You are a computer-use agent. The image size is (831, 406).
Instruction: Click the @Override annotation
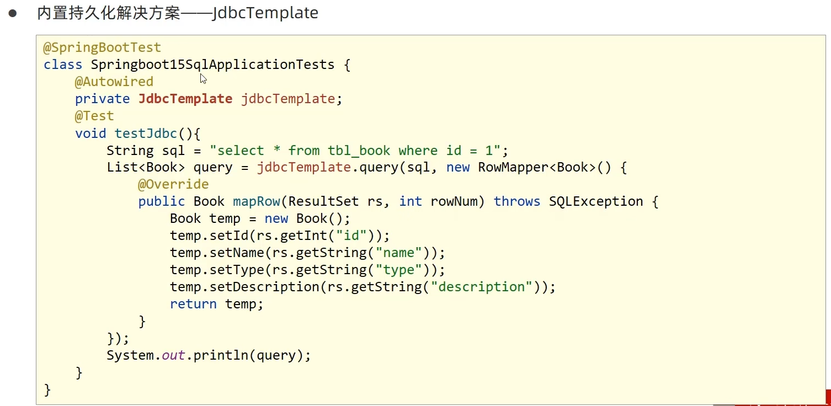click(173, 184)
